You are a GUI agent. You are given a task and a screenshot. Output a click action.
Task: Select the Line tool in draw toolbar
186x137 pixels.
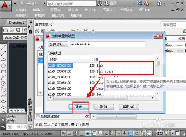coord(3,47)
